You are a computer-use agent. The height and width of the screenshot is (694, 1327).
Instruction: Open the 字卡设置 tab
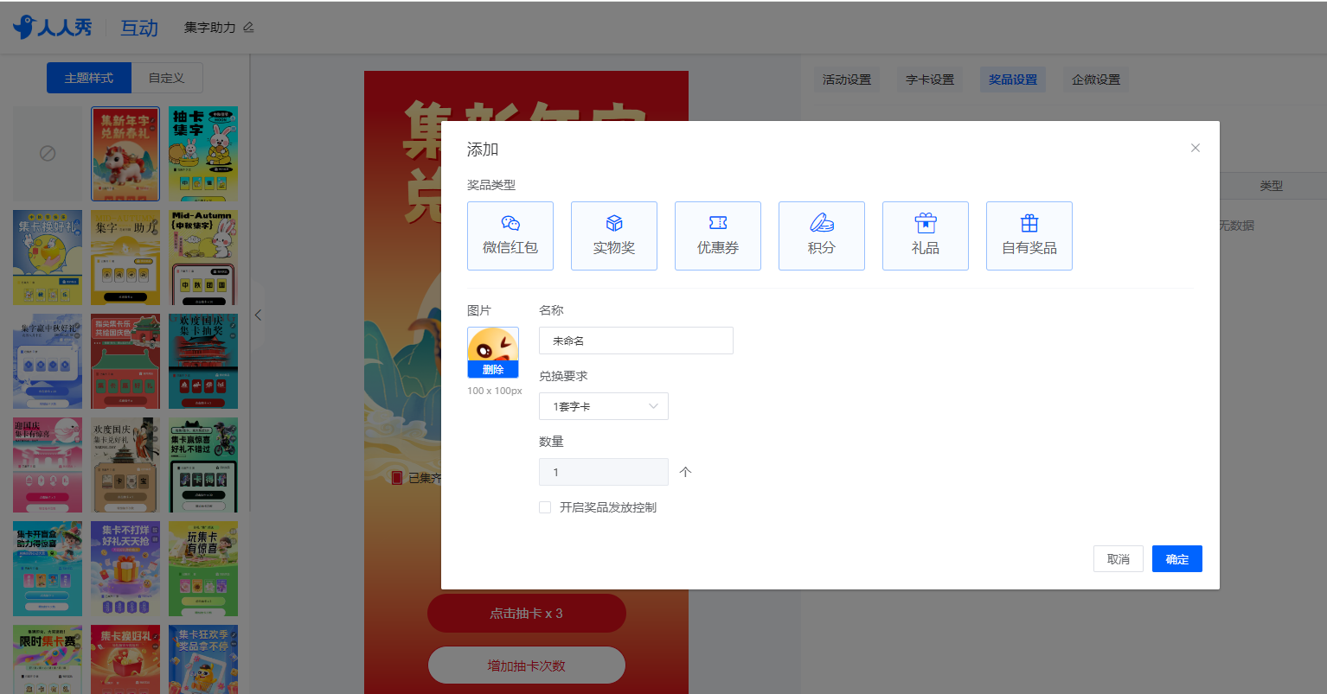point(929,80)
